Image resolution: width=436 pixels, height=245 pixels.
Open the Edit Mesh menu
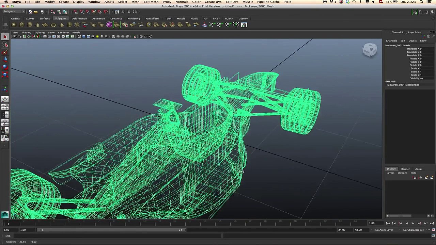coord(151,2)
